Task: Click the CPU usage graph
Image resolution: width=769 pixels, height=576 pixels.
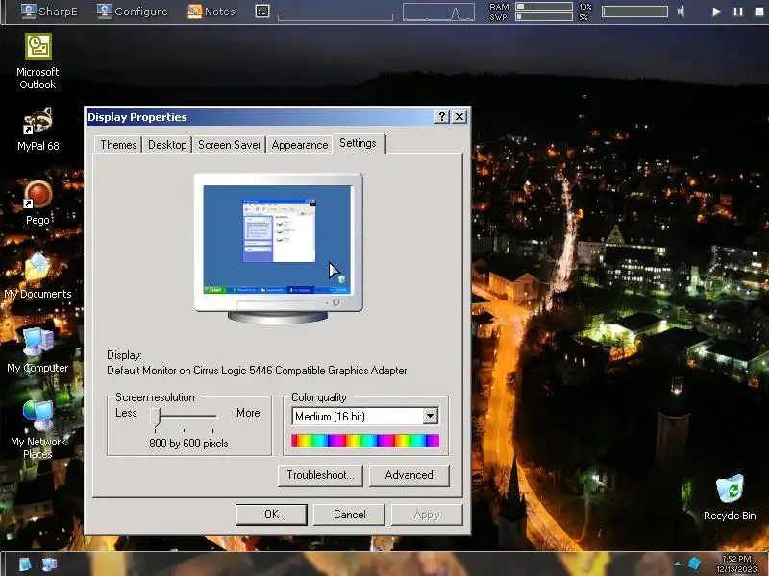Action: [x=439, y=12]
